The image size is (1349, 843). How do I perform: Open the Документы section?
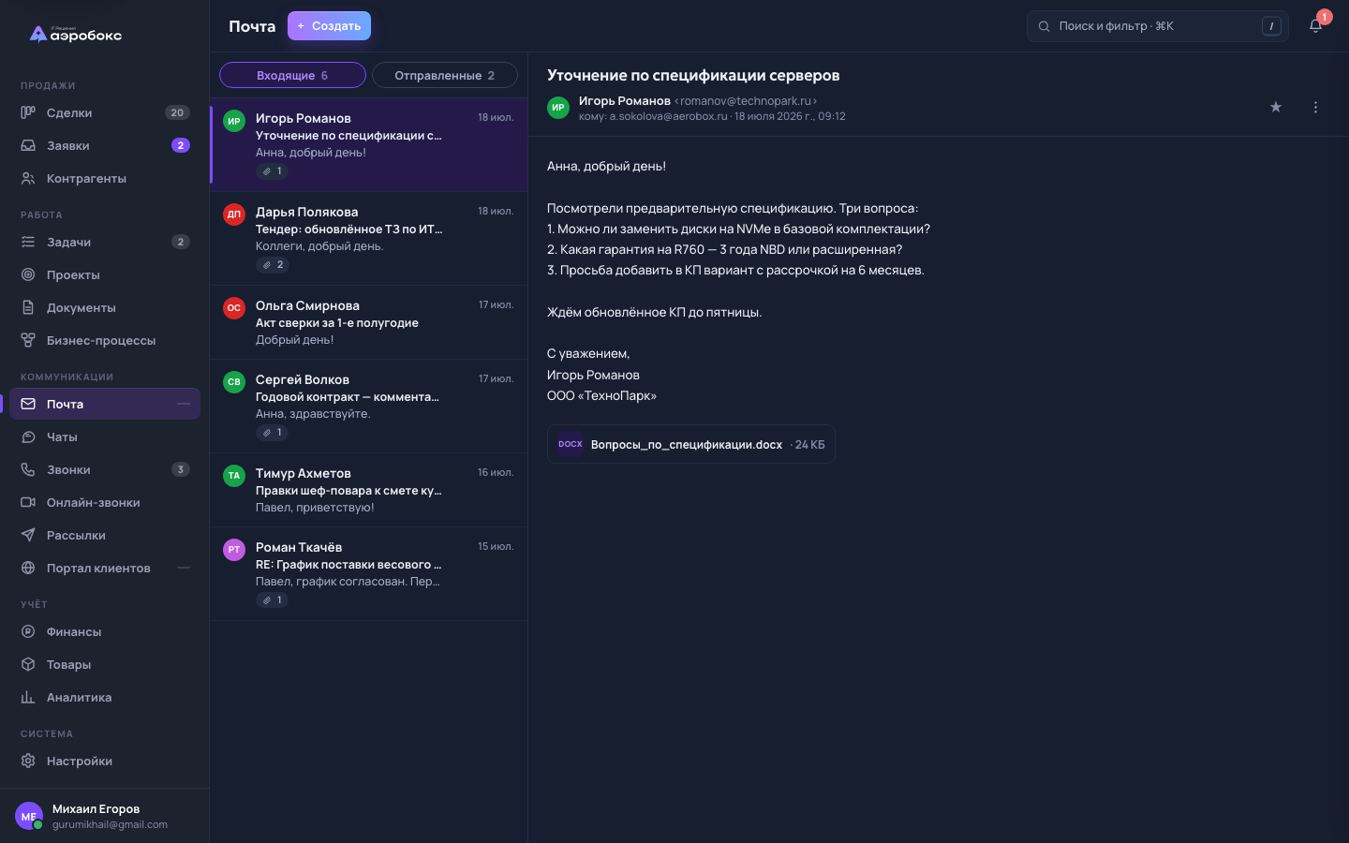pos(105,307)
